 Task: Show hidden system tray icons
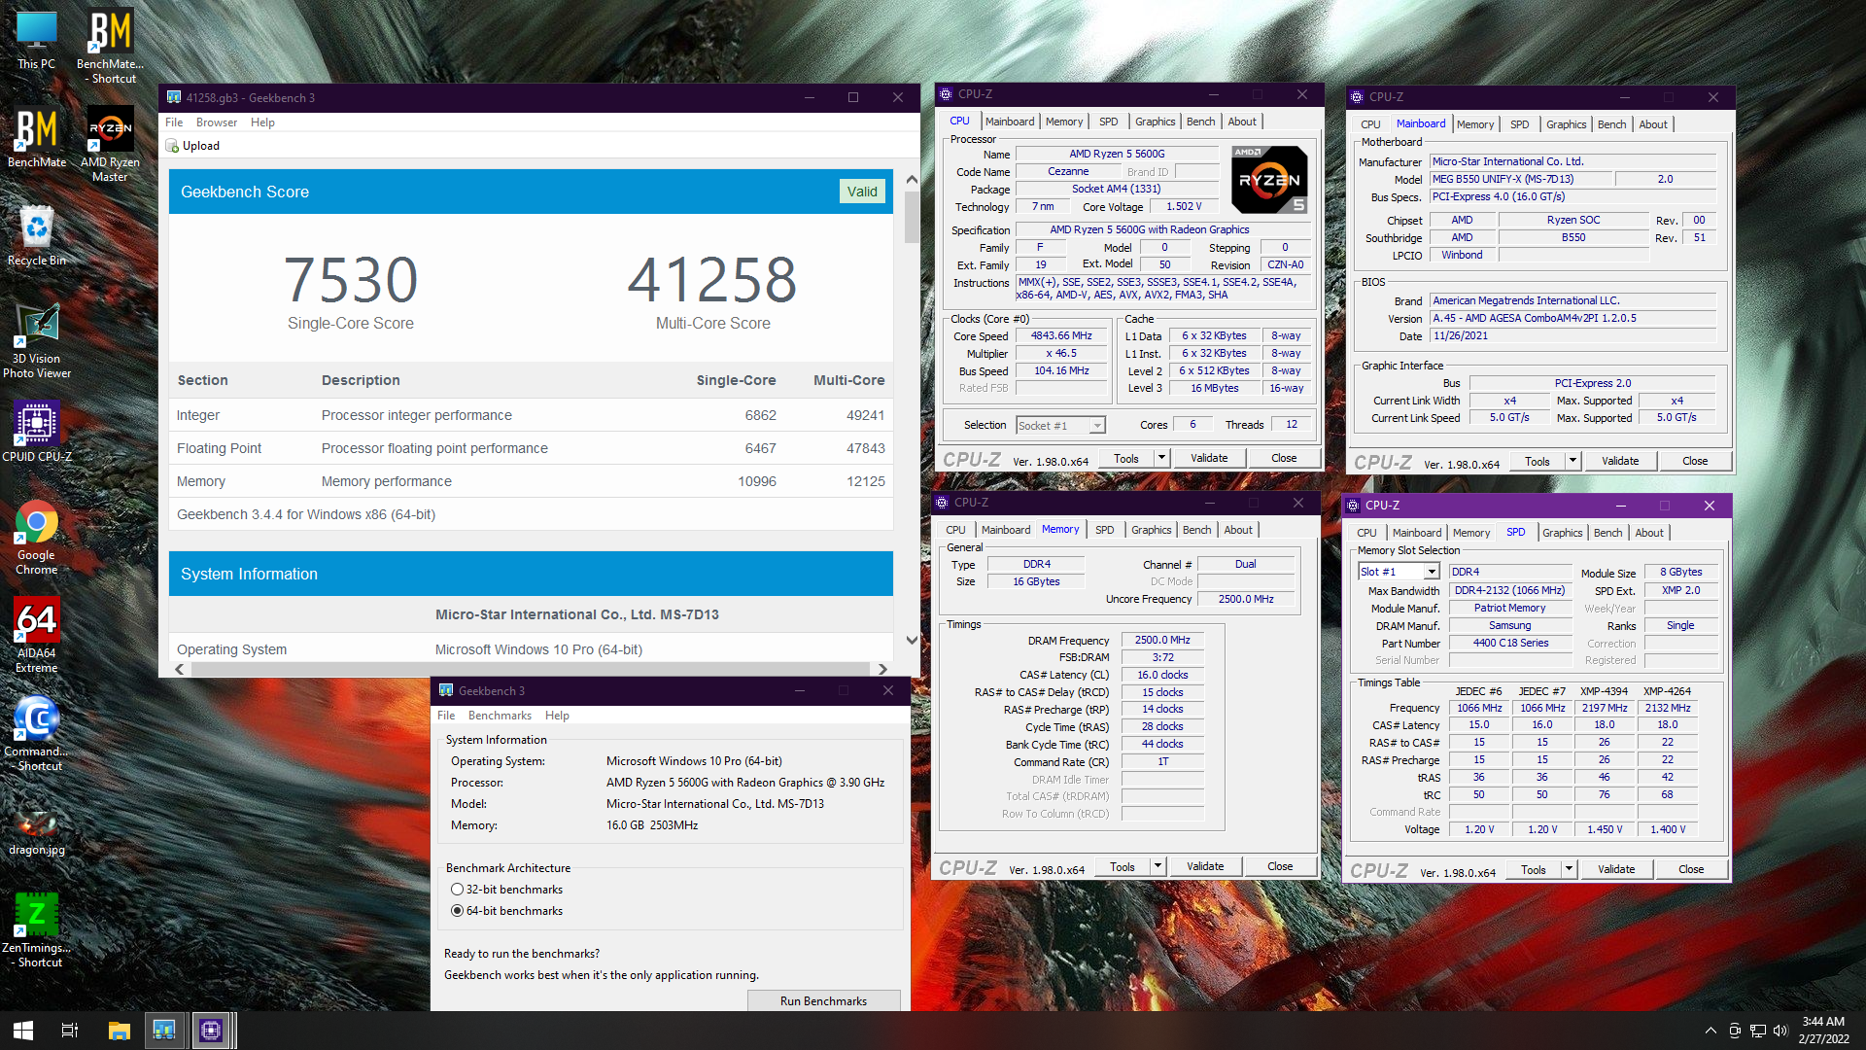1710,1031
